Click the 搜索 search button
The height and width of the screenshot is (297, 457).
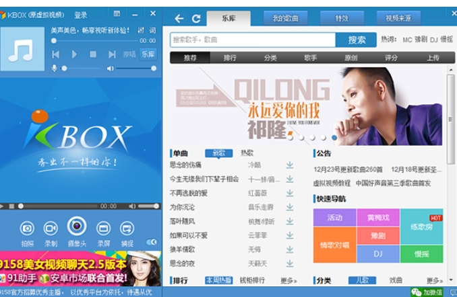pos(356,40)
